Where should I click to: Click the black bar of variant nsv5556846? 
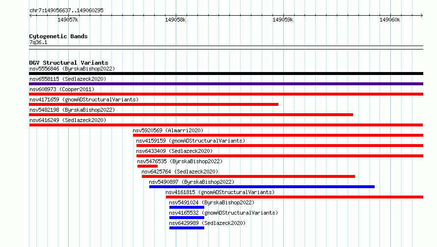[226, 74]
